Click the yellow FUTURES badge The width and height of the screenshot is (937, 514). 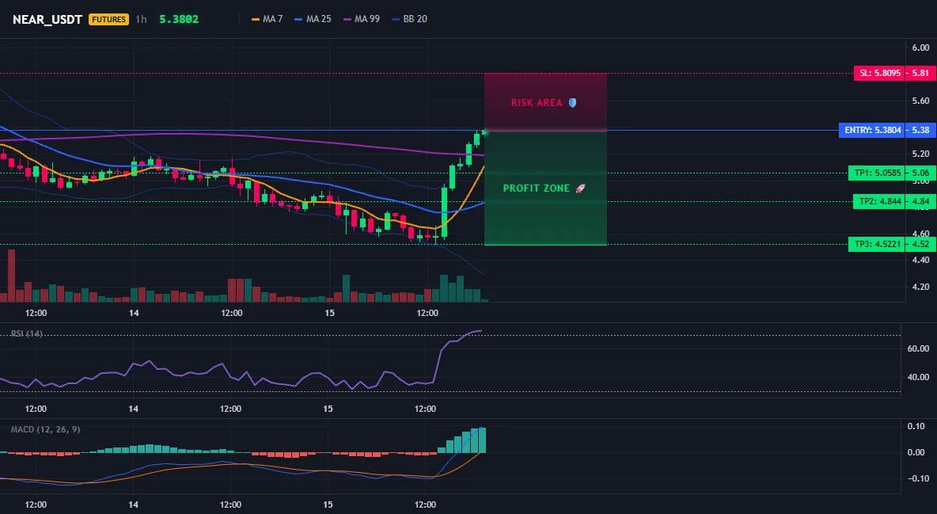[108, 19]
